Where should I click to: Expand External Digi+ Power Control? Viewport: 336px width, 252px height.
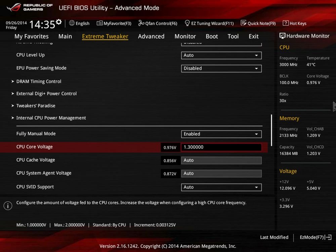tap(46, 94)
